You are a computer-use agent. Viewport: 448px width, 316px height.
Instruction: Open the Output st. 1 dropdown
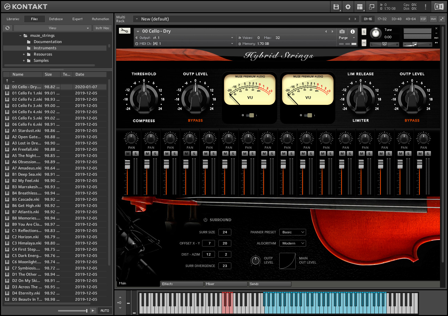185,38
